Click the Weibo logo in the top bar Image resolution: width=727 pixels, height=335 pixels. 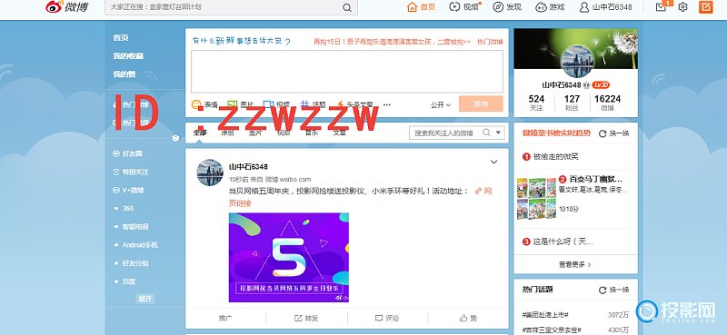[x=66, y=7]
